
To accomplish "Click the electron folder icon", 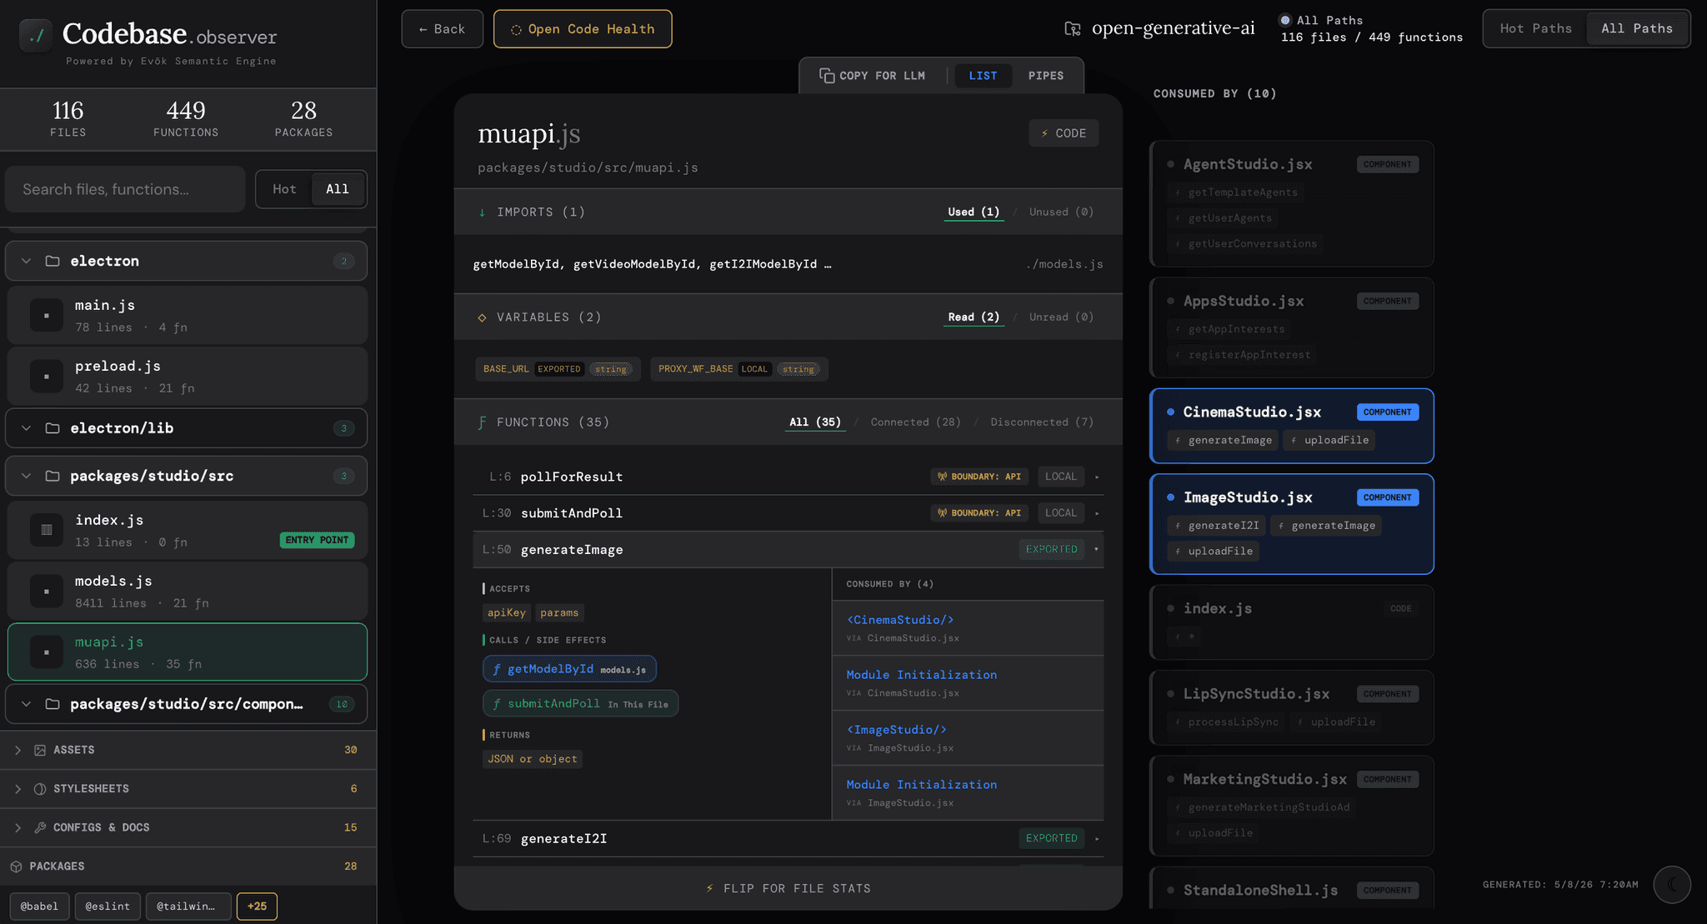I will tap(53, 261).
